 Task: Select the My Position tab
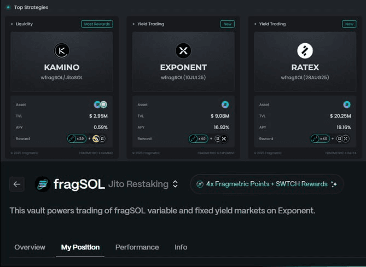(80, 247)
